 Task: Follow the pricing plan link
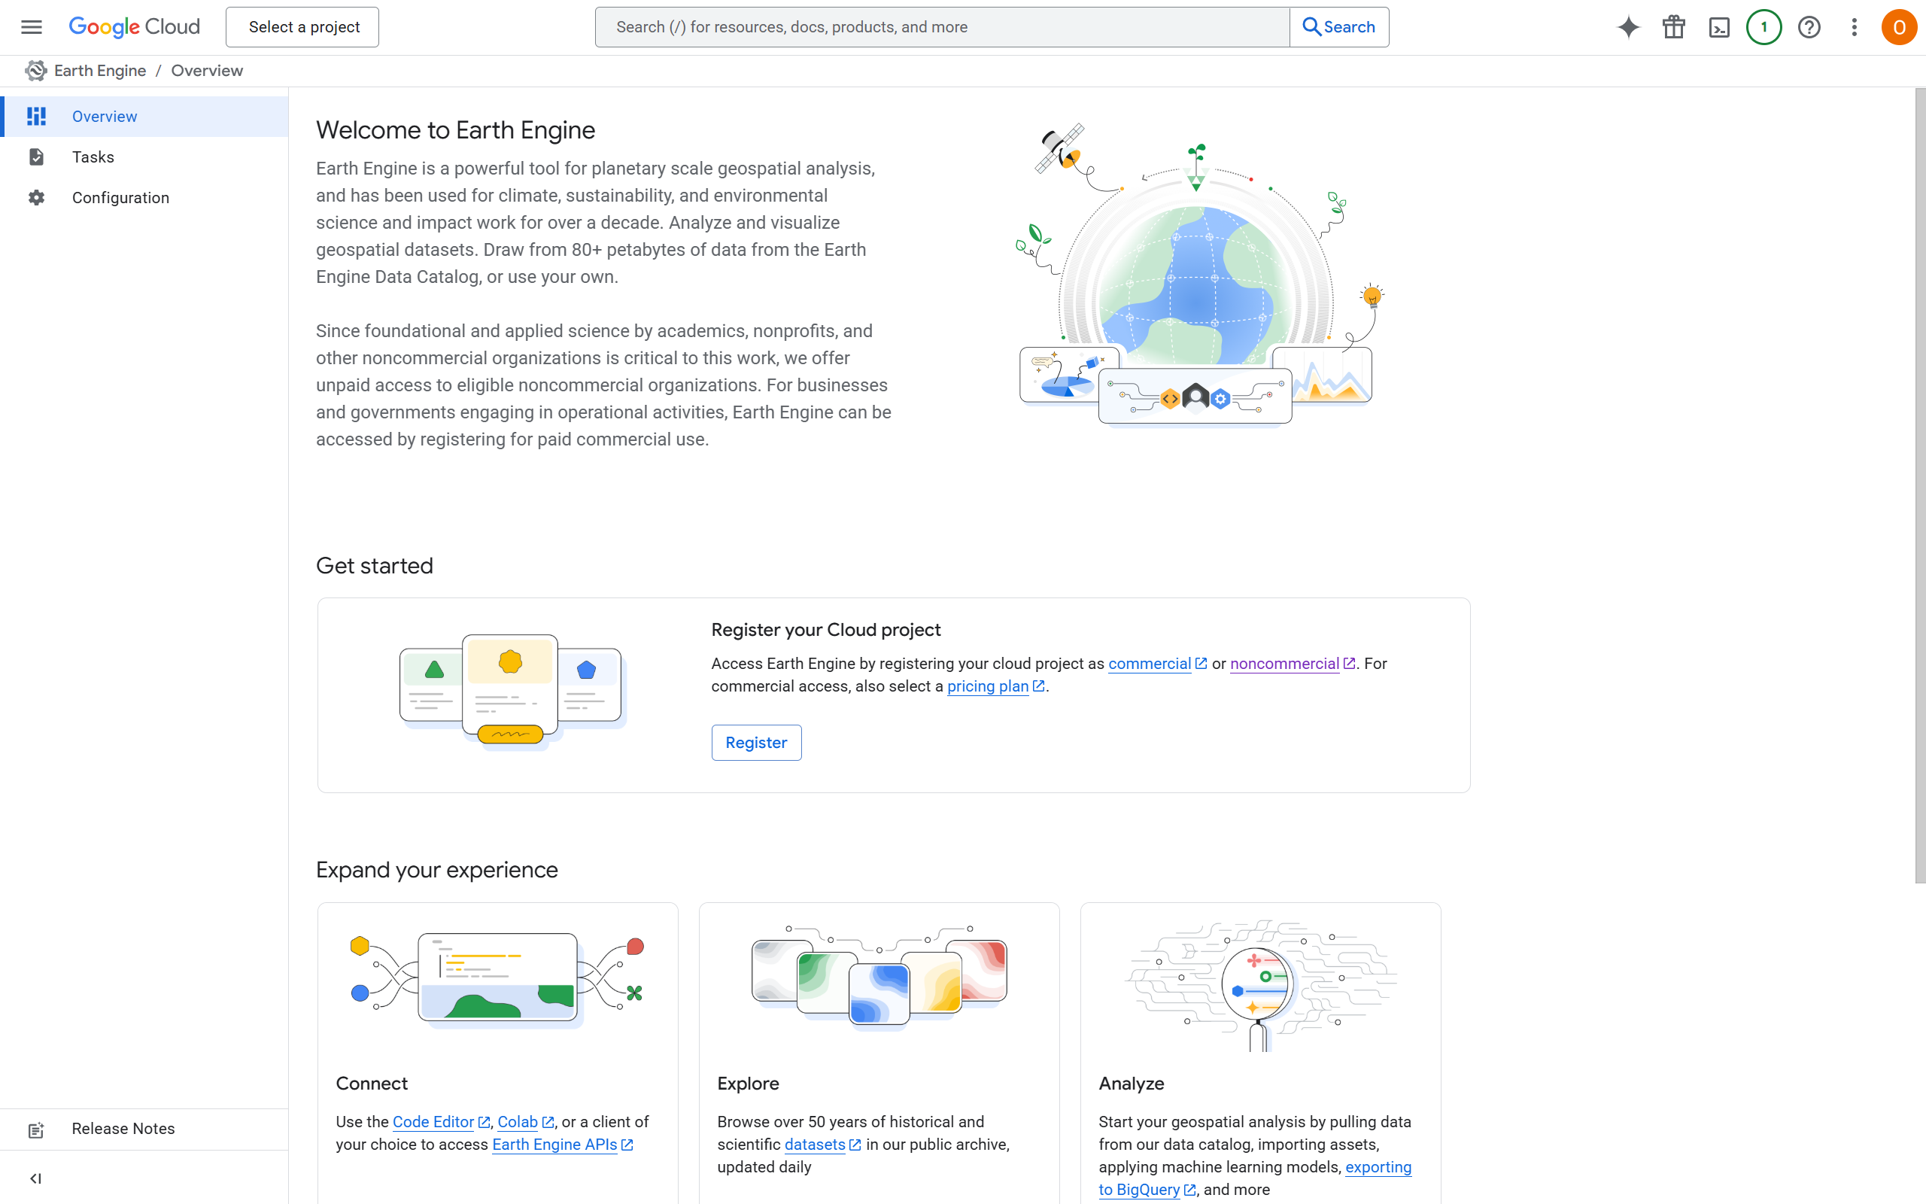click(988, 686)
